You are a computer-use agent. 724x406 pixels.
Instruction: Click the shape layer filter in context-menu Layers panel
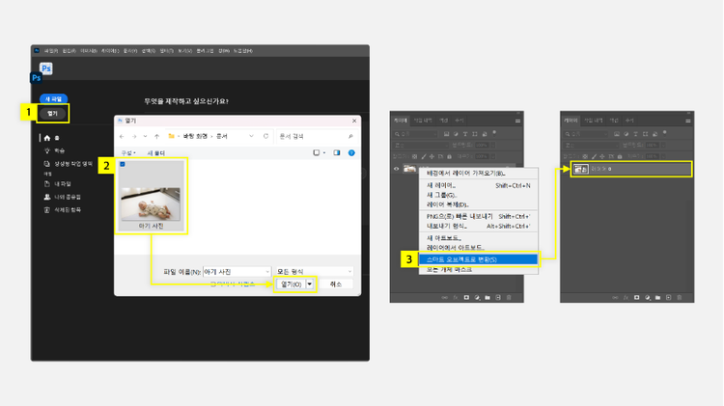475,134
